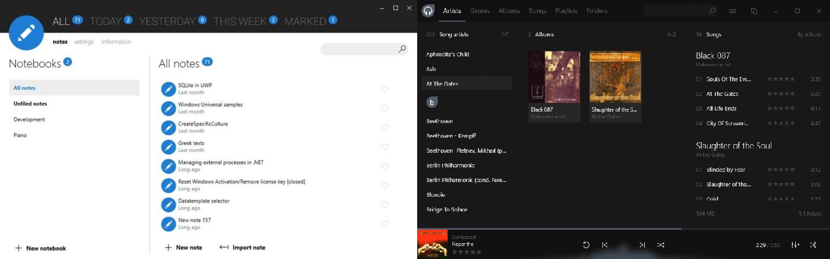Image resolution: width=830 pixels, height=259 pixels.
Task: Go to the Playlists tab in music player
Action: coord(566,11)
